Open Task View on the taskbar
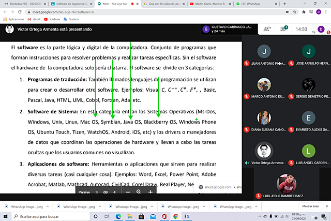 [107, 216]
